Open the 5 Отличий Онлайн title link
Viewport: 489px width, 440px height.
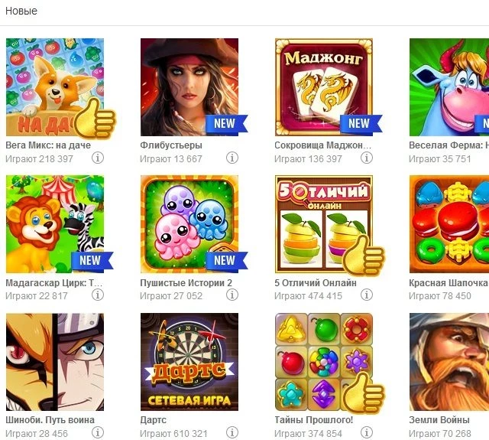coord(316,283)
